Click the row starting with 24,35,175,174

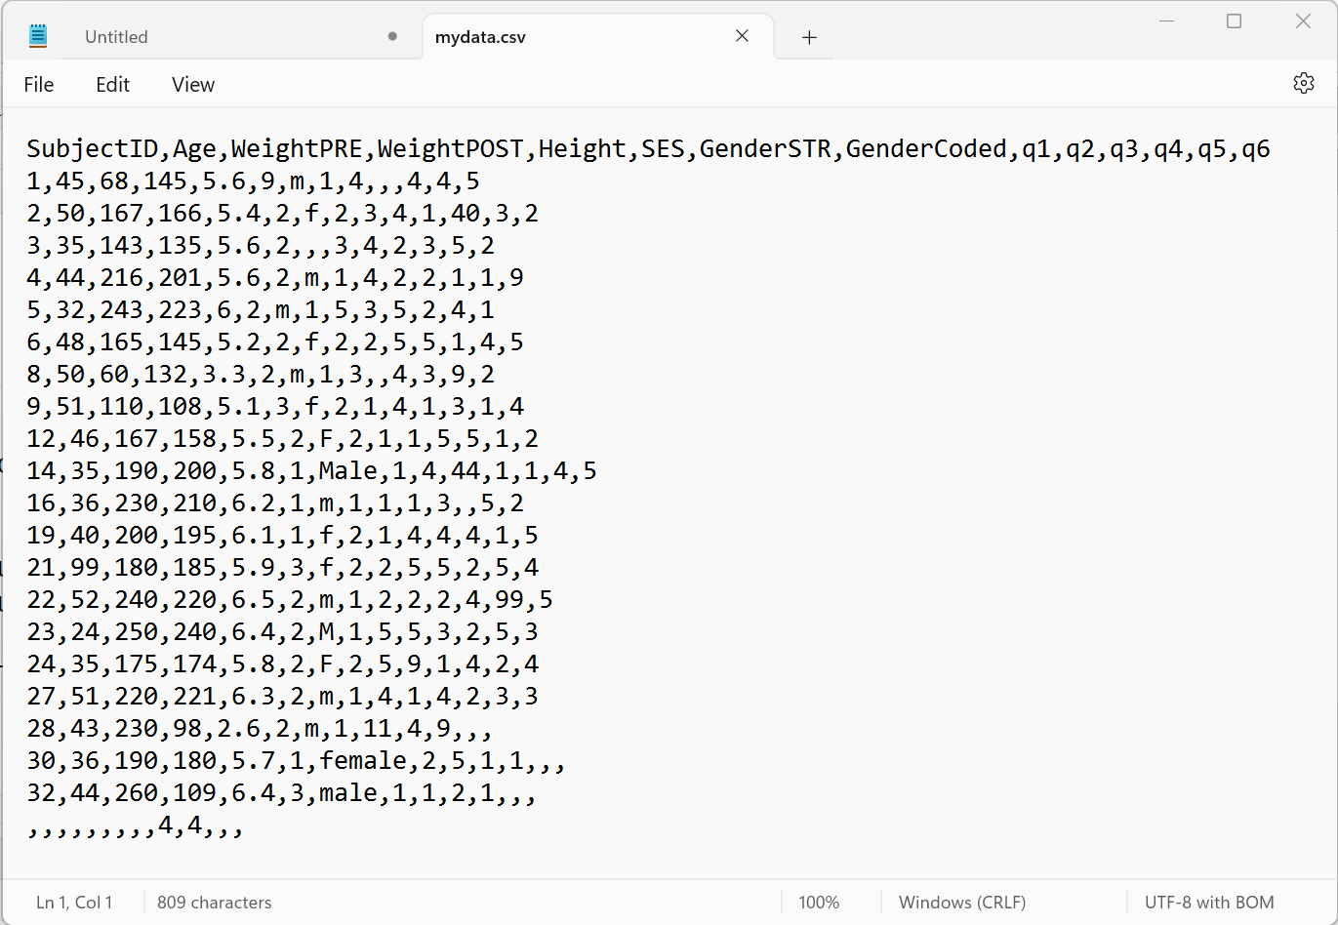coord(283,664)
